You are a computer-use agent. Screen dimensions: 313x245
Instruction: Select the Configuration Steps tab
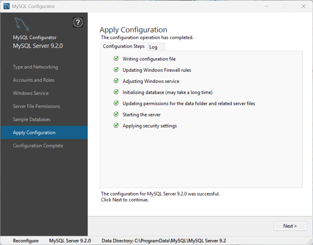pos(124,46)
